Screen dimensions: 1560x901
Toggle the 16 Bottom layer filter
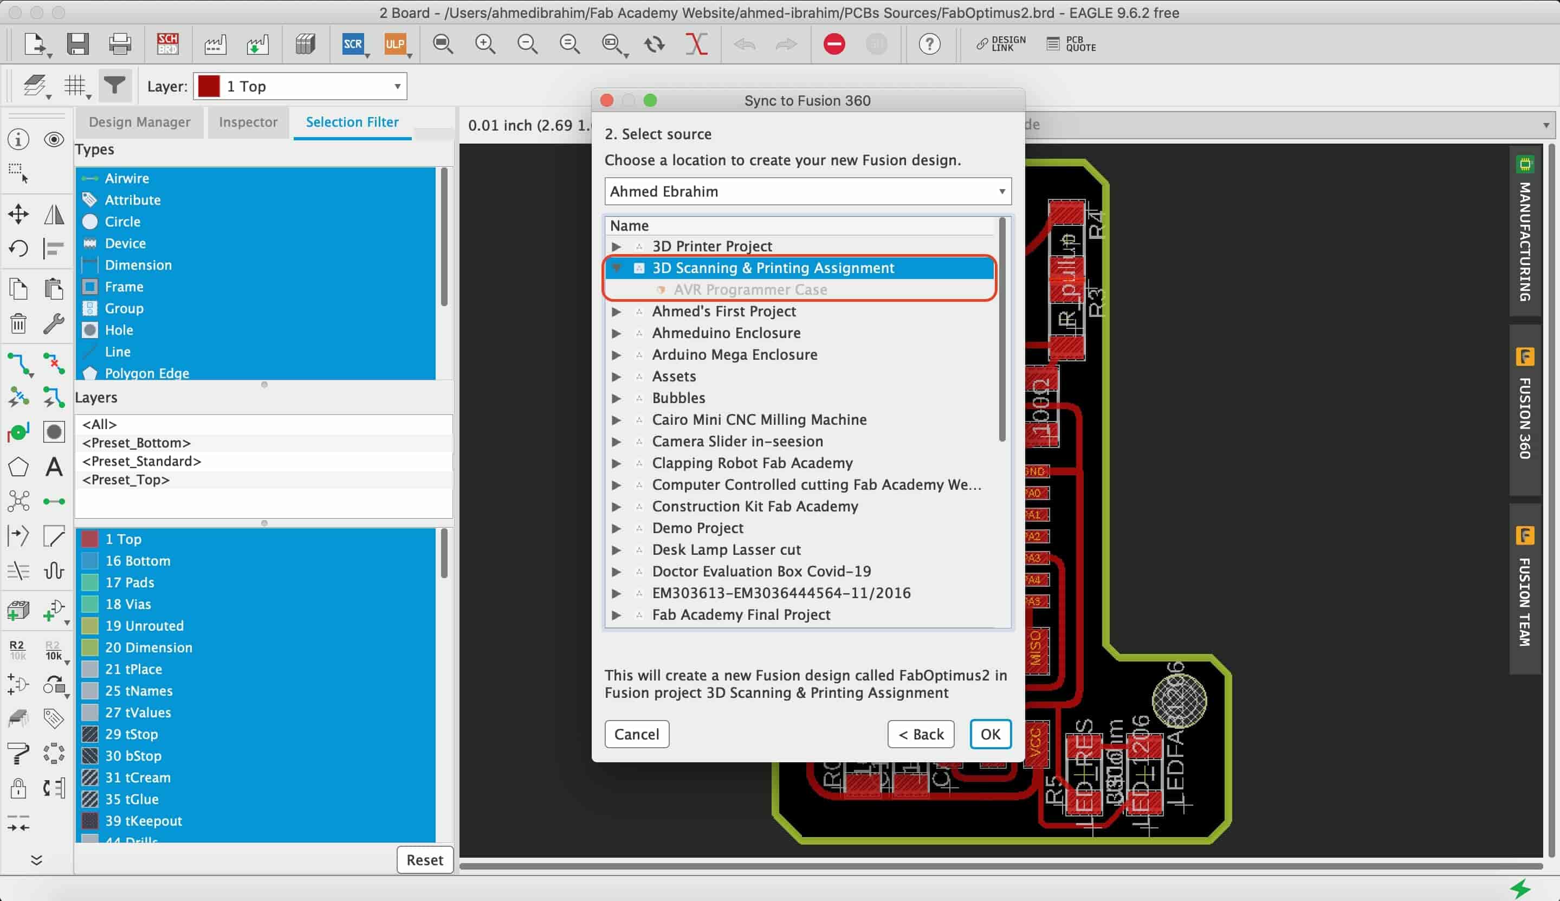coord(256,561)
